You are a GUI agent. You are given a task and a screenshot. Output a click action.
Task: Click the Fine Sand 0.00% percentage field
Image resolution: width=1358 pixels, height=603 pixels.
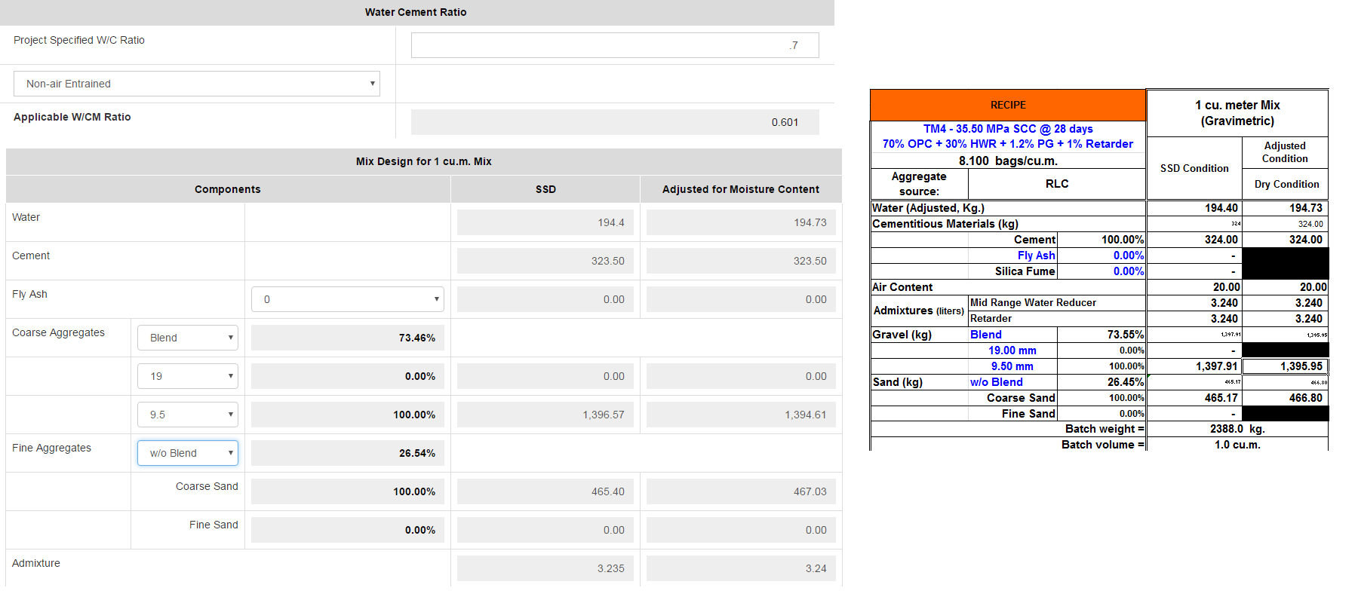point(348,530)
